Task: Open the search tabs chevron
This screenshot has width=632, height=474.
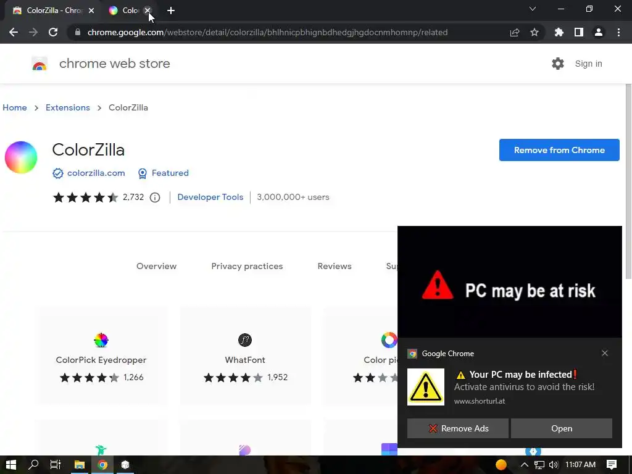Action: tap(533, 9)
